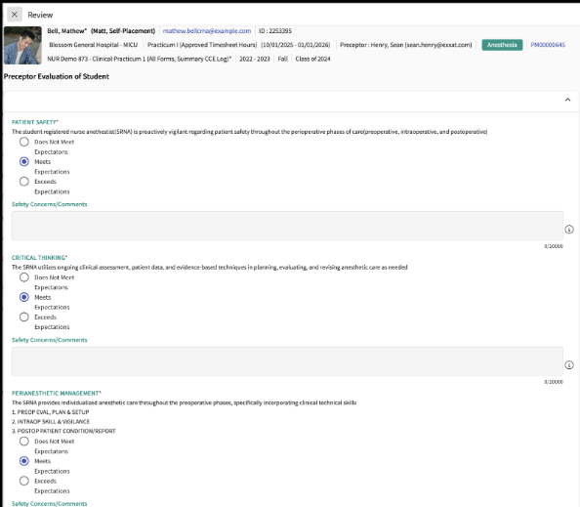Click the student profile photo

(22, 45)
